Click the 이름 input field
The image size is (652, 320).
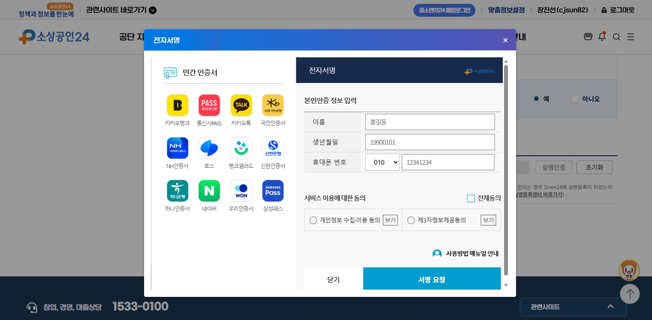430,122
